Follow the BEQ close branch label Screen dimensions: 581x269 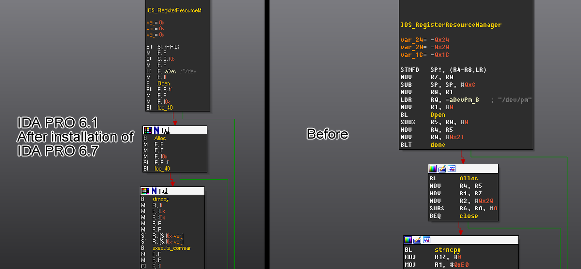tap(469, 216)
